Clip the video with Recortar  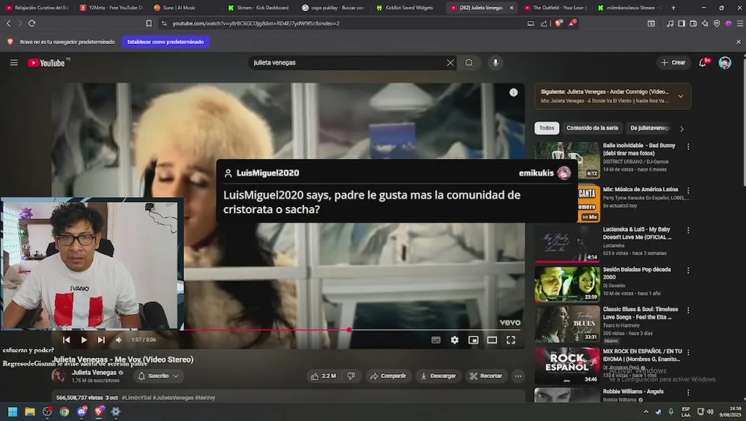486,376
